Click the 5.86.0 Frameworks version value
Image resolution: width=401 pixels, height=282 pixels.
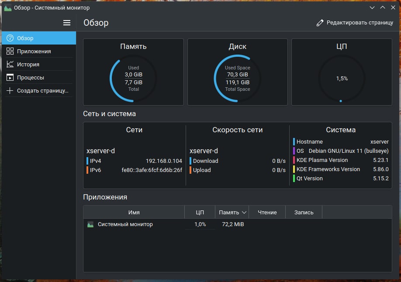[x=381, y=169]
